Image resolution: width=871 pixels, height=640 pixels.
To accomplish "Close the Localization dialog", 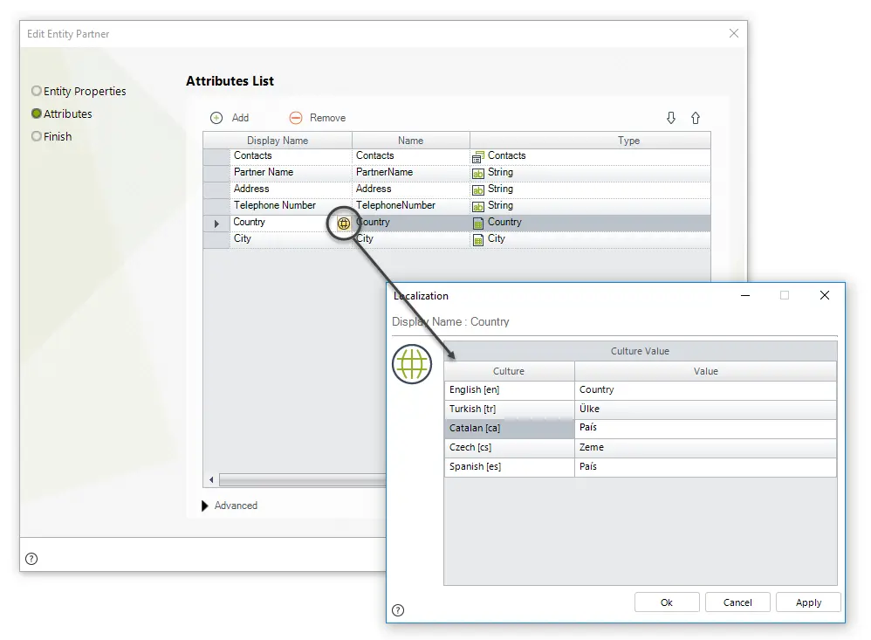I will pyautogui.click(x=825, y=296).
